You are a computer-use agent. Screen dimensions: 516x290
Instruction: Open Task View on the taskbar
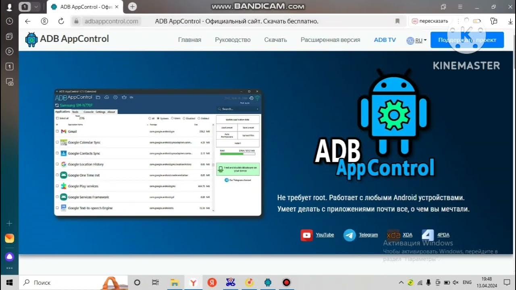point(156,282)
